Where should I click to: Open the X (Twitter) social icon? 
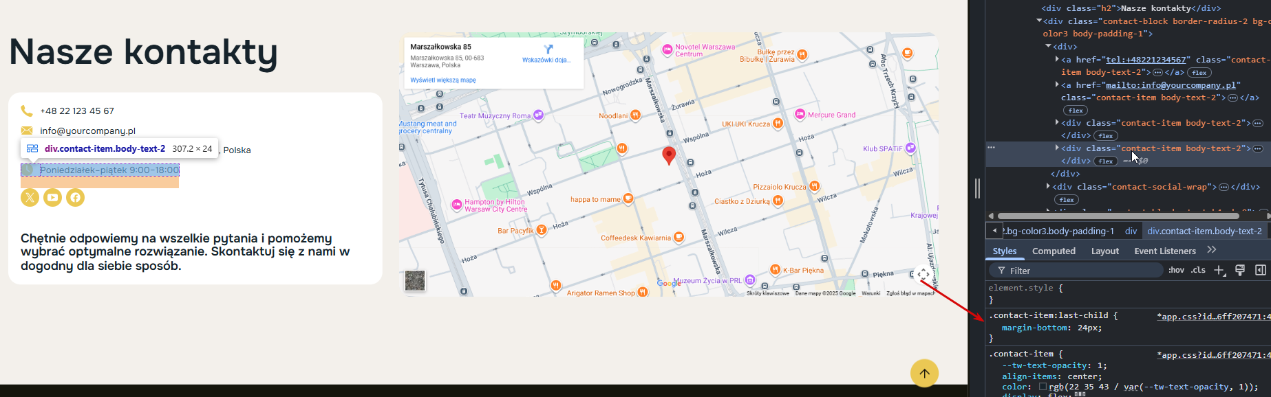pos(30,198)
